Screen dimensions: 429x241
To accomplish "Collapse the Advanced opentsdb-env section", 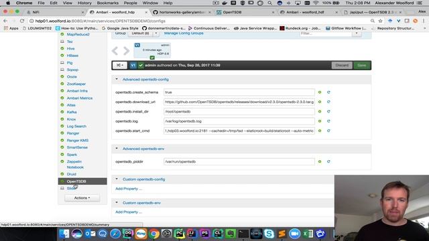I will coord(117,149).
